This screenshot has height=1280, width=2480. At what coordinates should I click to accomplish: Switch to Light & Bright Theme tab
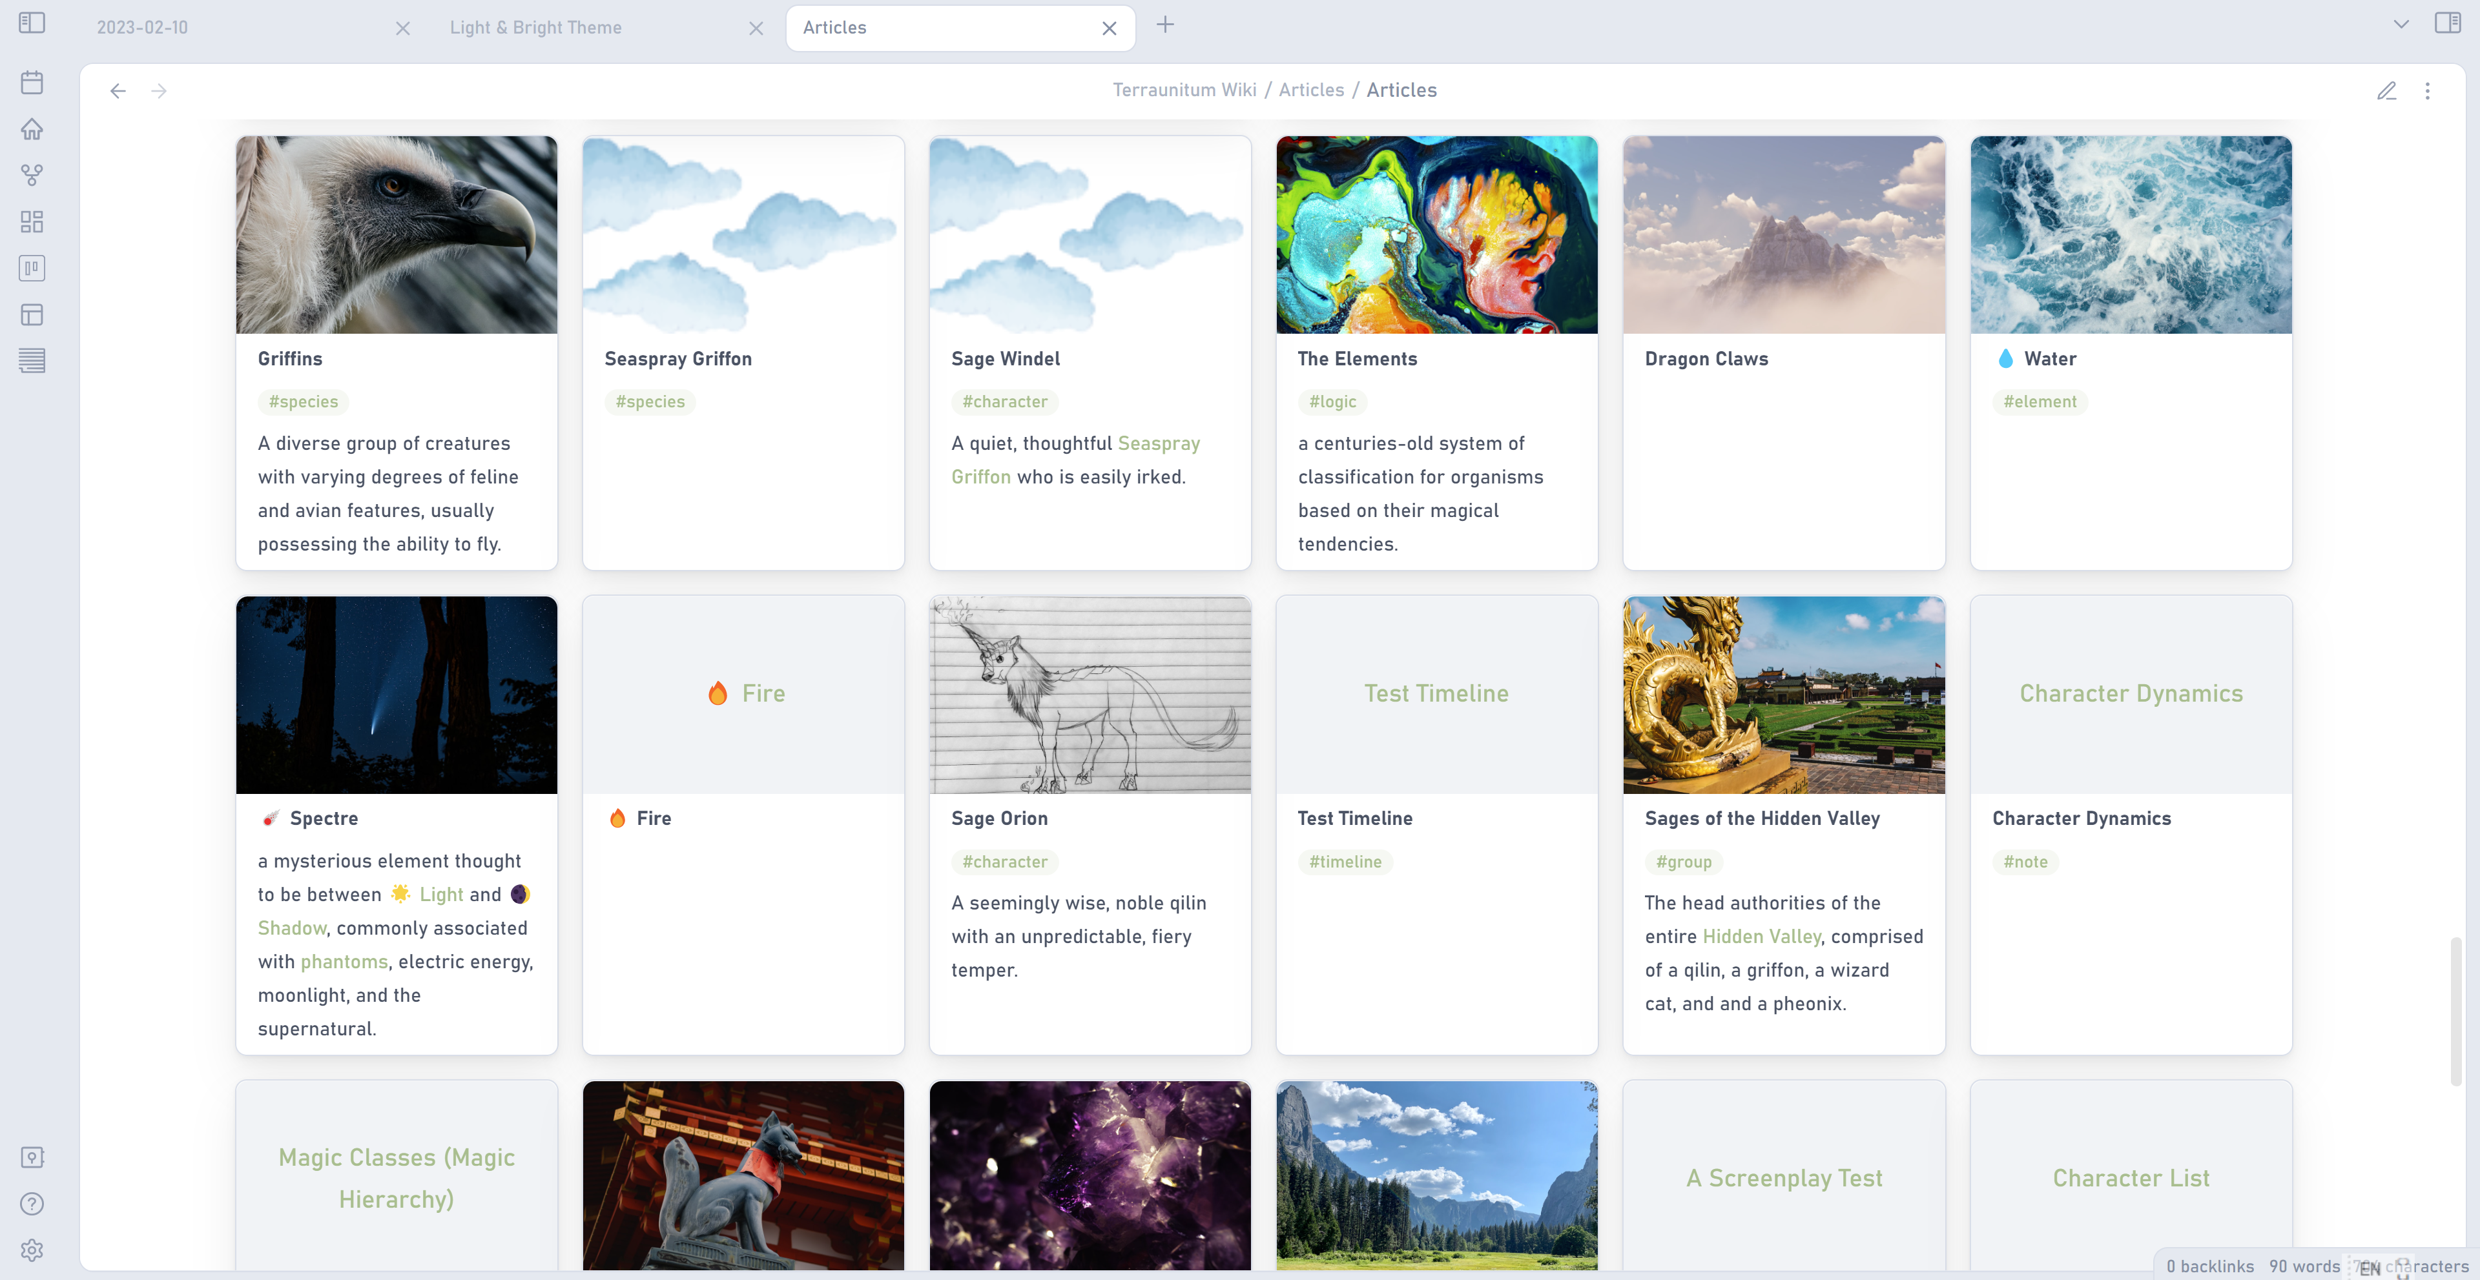tap(535, 28)
